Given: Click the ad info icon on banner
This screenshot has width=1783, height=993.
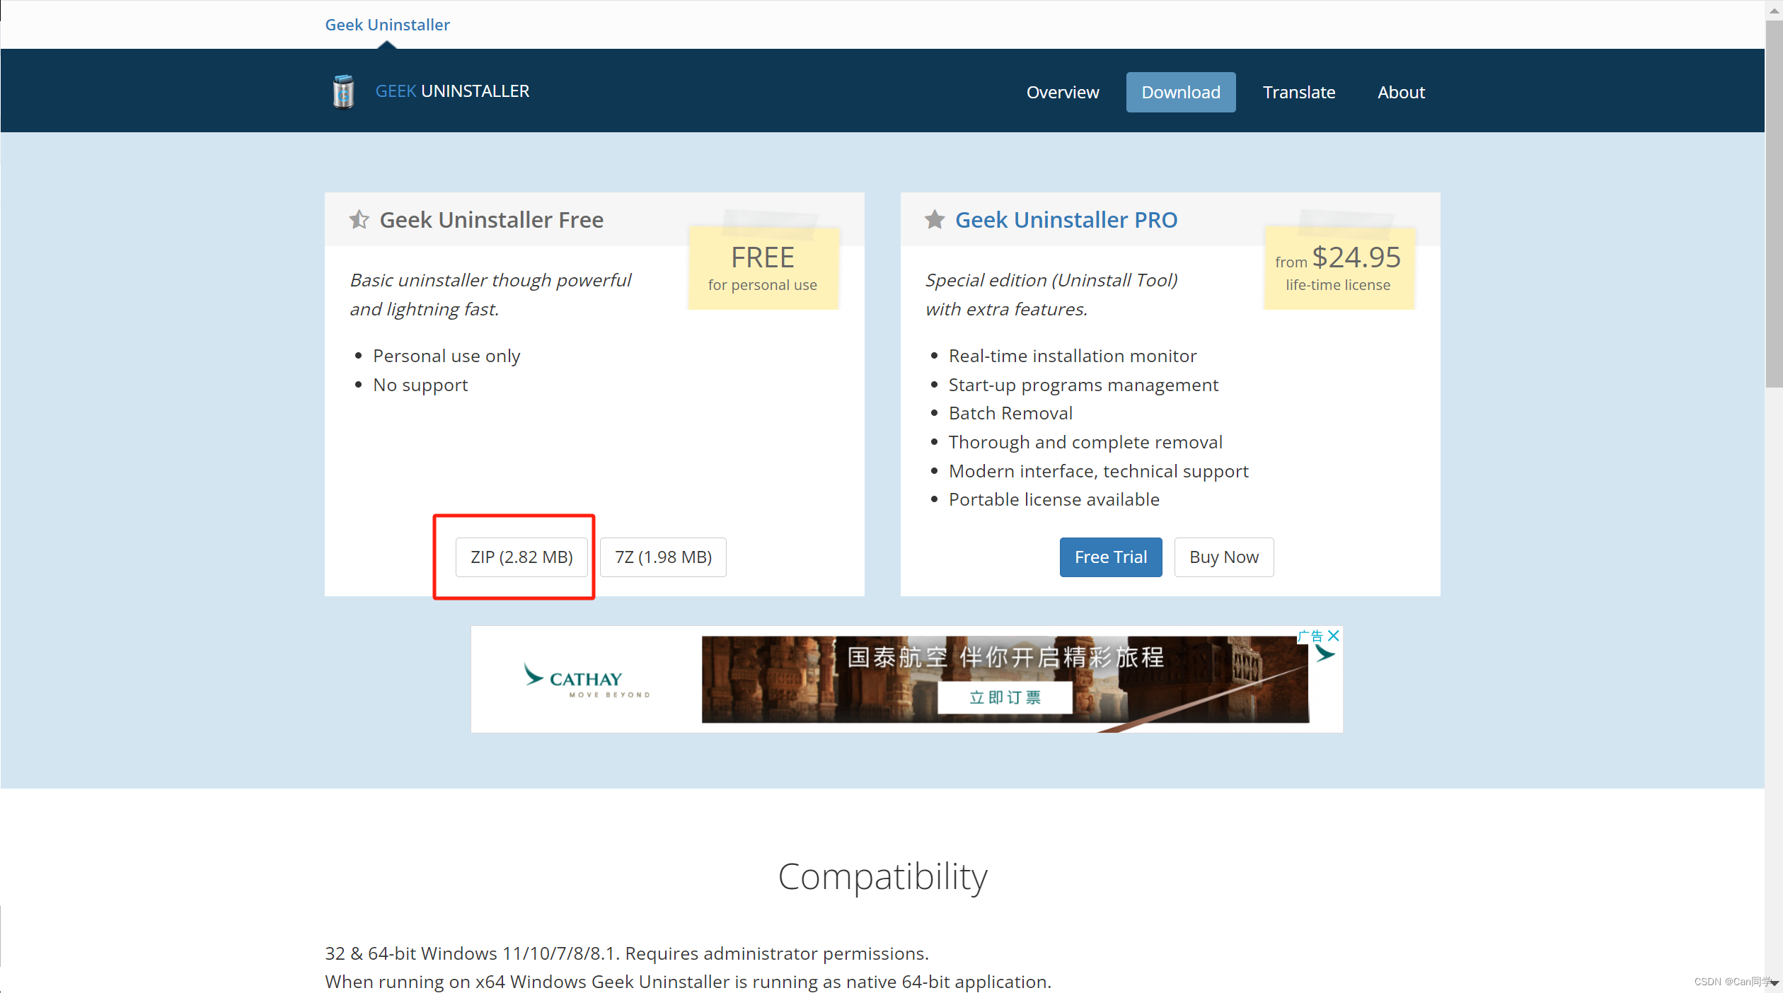Looking at the screenshot, I should click(1310, 636).
